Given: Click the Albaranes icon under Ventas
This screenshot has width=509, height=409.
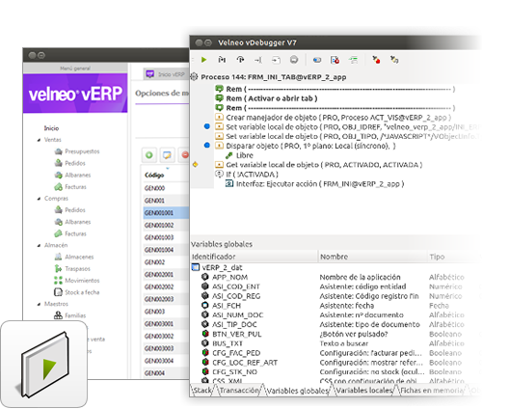Looking at the screenshot, I should [59, 176].
